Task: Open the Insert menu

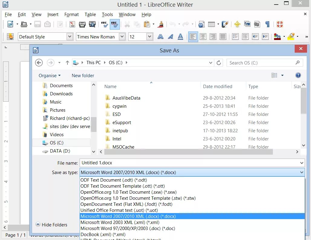Action: (x=53, y=15)
